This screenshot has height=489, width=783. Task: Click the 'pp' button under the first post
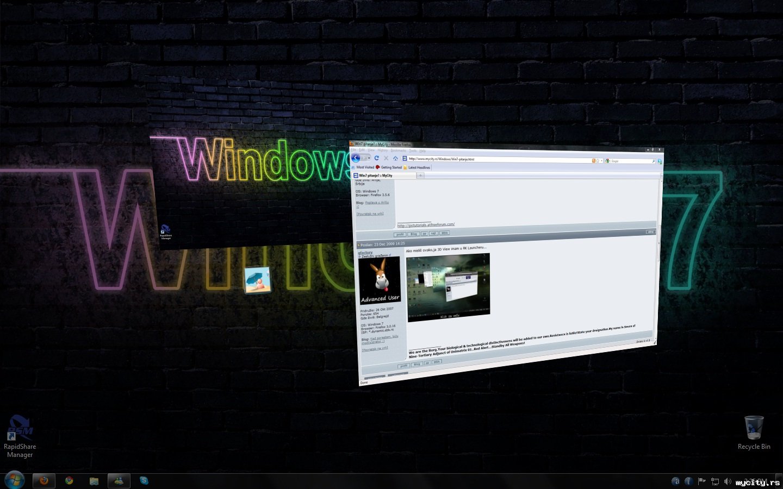click(424, 234)
